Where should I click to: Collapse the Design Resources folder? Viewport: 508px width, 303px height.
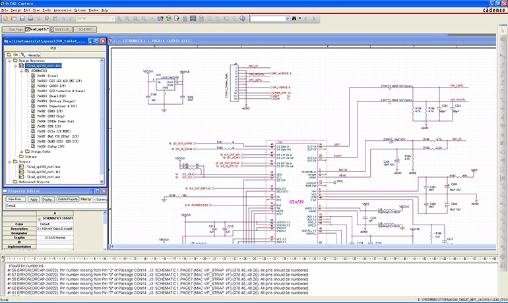[x=9, y=61]
